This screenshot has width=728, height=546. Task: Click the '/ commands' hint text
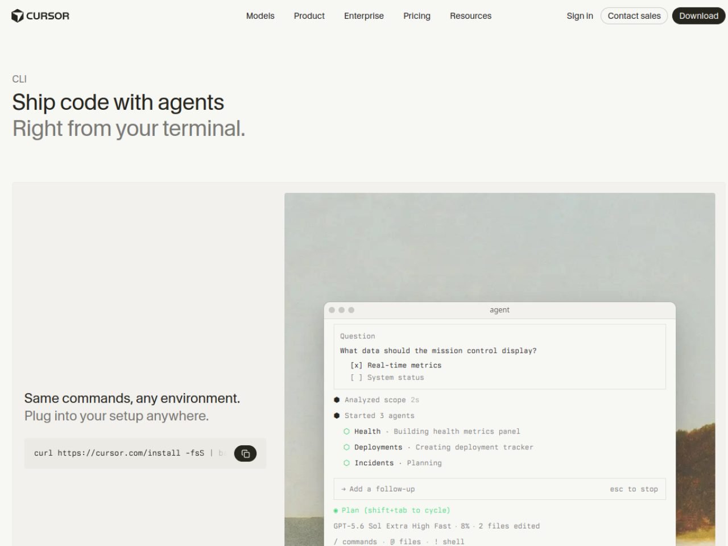tap(355, 541)
